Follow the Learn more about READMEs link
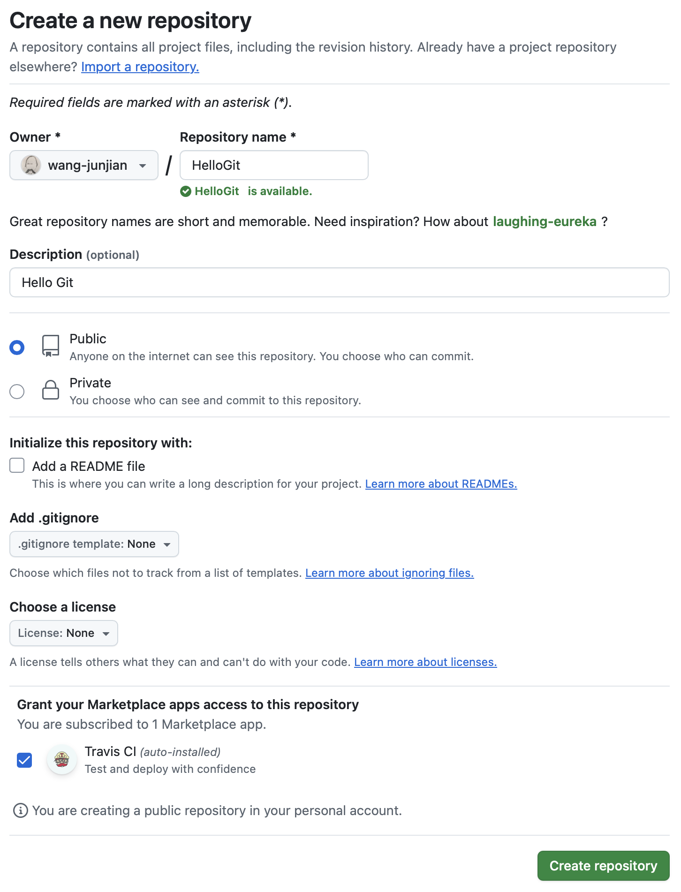Image resolution: width=681 pixels, height=892 pixels. point(441,484)
